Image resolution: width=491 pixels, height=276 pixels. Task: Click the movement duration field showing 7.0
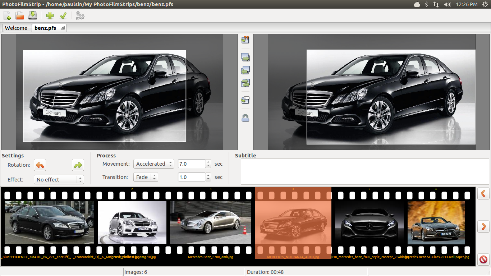click(192, 164)
